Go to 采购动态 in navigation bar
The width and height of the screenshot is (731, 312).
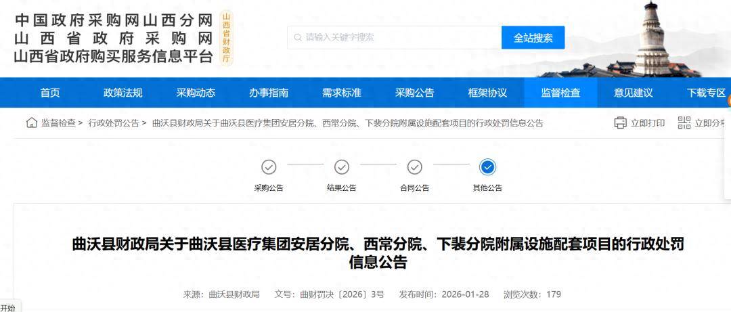(x=196, y=93)
